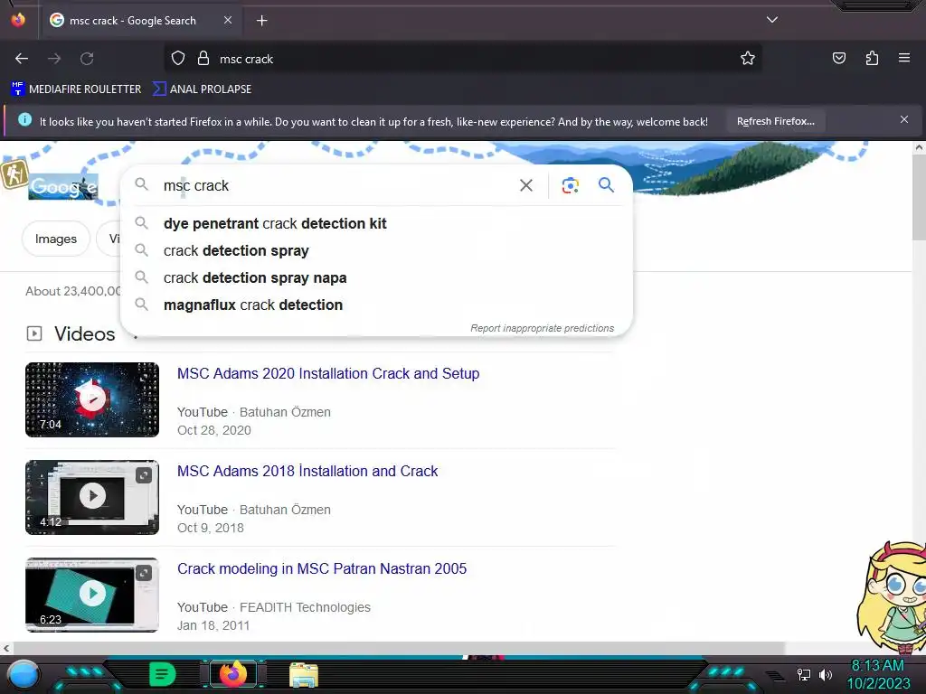Dismiss the Firefox notification bar

(904, 120)
